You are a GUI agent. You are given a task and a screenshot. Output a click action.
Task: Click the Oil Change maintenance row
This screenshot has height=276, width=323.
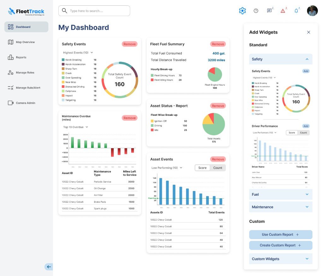(x=99, y=188)
